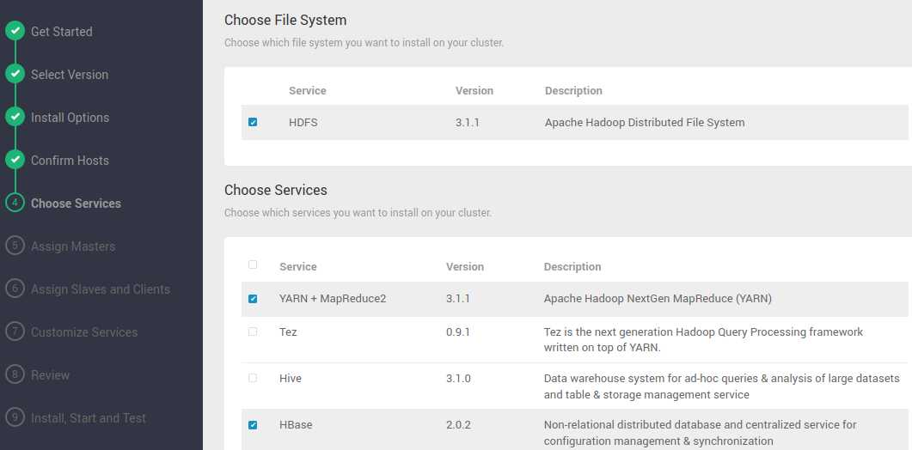Click step 9 circle for Install, Start and Test

click(15, 418)
